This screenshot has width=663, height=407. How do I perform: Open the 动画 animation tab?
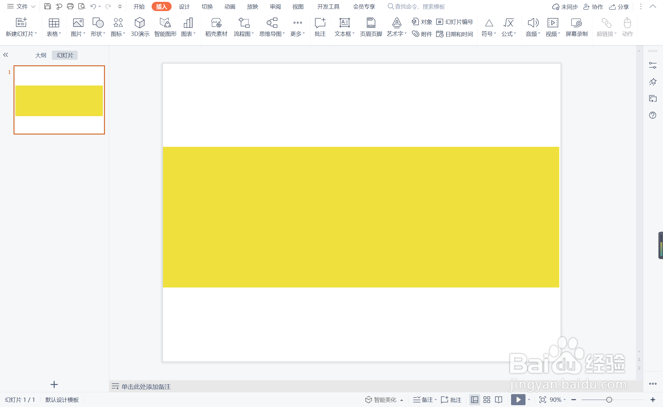click(230, 6)
